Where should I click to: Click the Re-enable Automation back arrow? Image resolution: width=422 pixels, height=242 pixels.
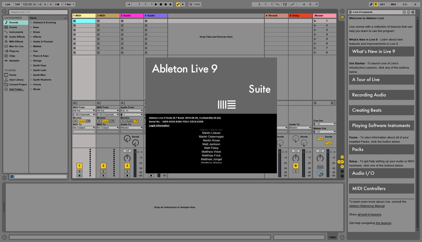coord(183,4)
